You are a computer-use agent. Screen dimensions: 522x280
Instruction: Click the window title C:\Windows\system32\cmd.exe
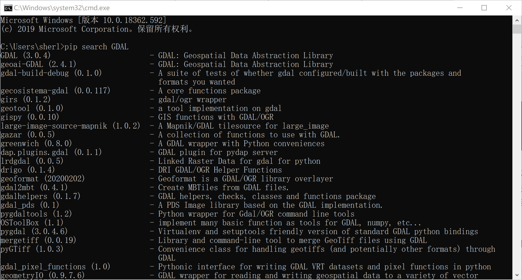(x=62, y=8)
